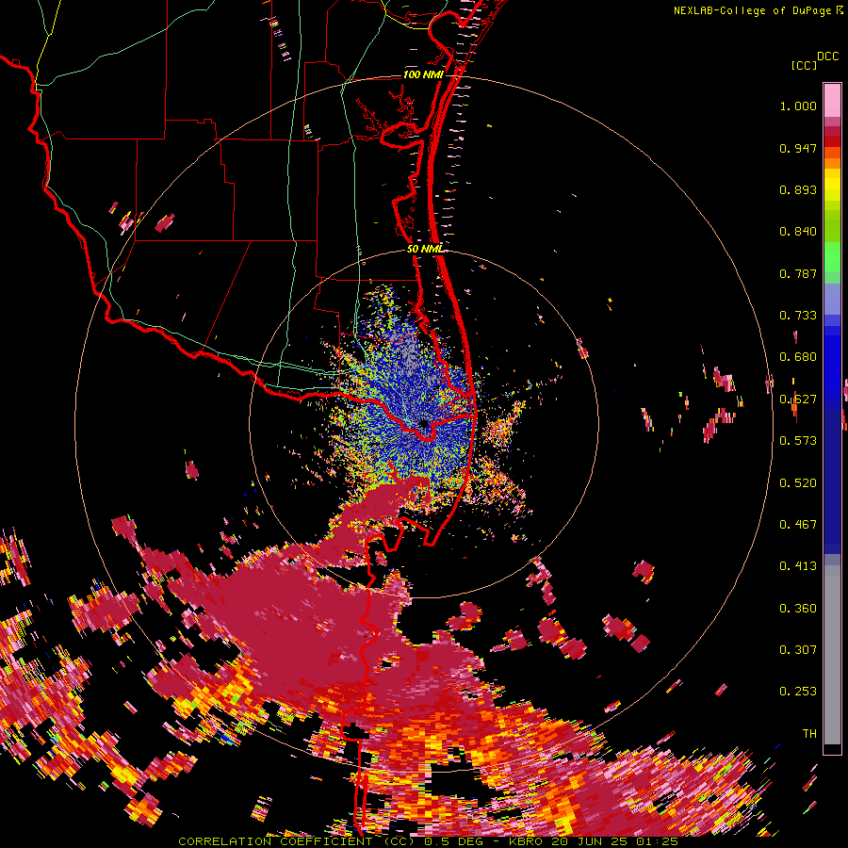Click the DCC label above the color scale

click(x=827, y=57)
